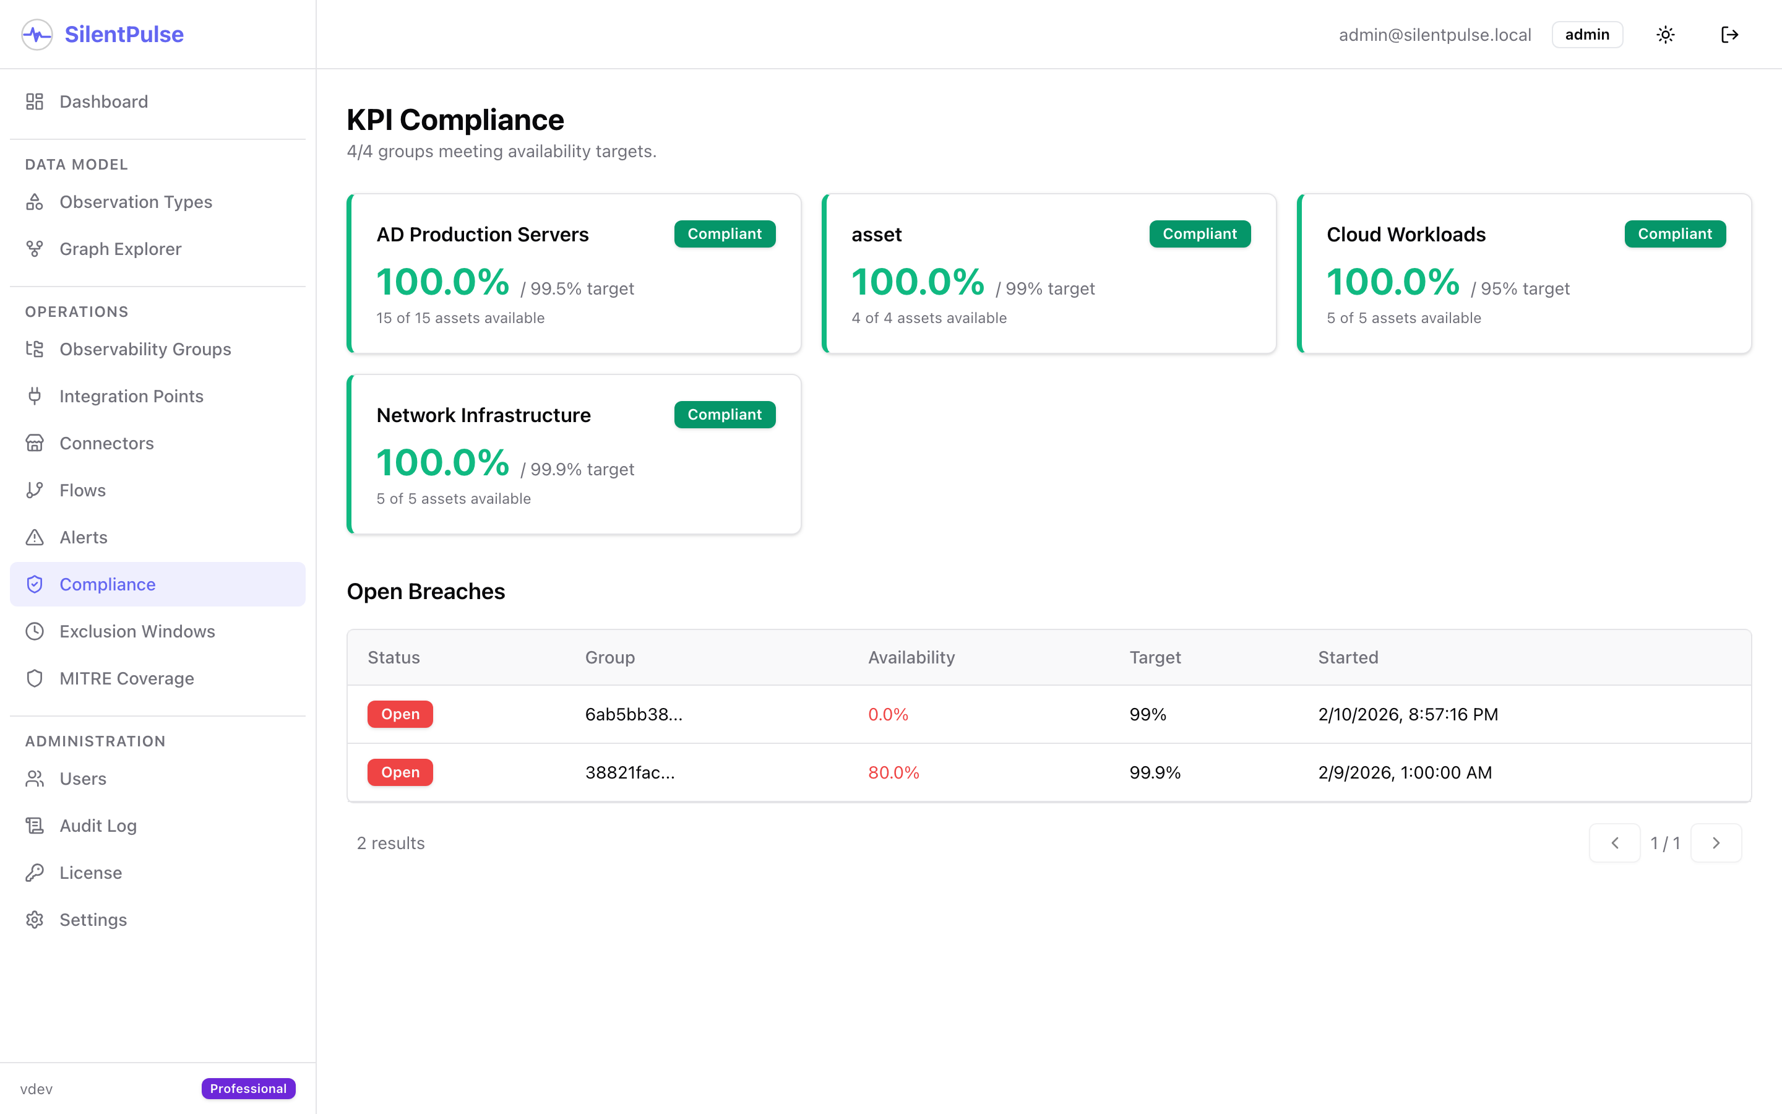The image size is (1782, 1114).
Task: Click Compliant badge on Network Infrastructure
Action: 725,414
